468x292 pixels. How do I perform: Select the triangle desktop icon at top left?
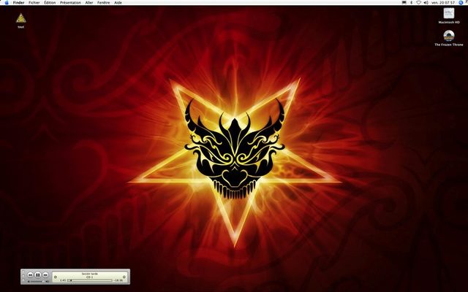(21, 18)
